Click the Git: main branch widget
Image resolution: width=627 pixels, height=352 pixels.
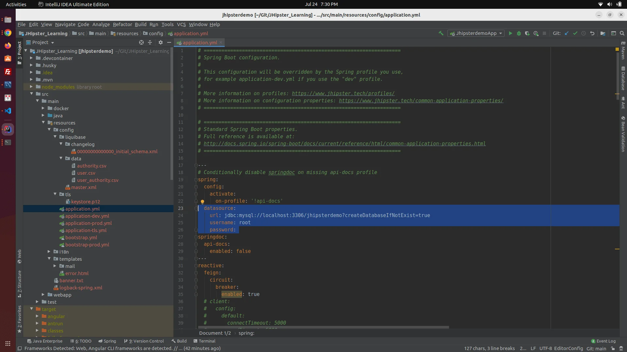click(596, 348)
